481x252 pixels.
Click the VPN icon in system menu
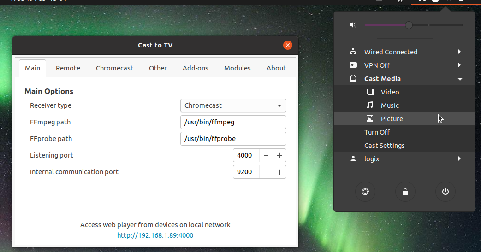[353, 65]
